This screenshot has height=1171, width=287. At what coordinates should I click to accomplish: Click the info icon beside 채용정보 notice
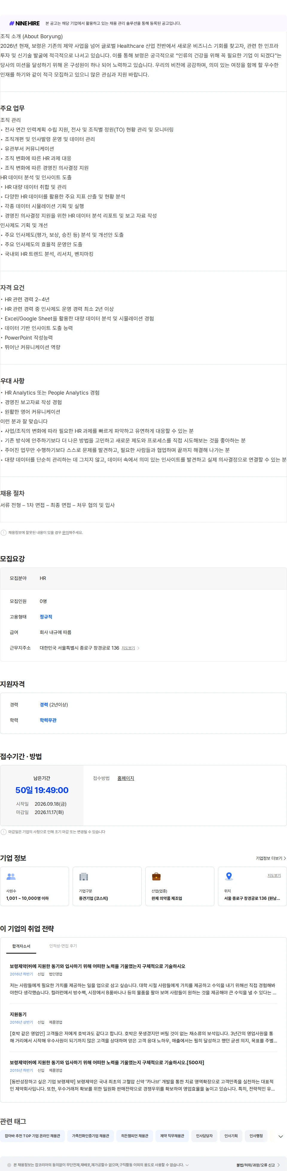click(x=4, y=532)
